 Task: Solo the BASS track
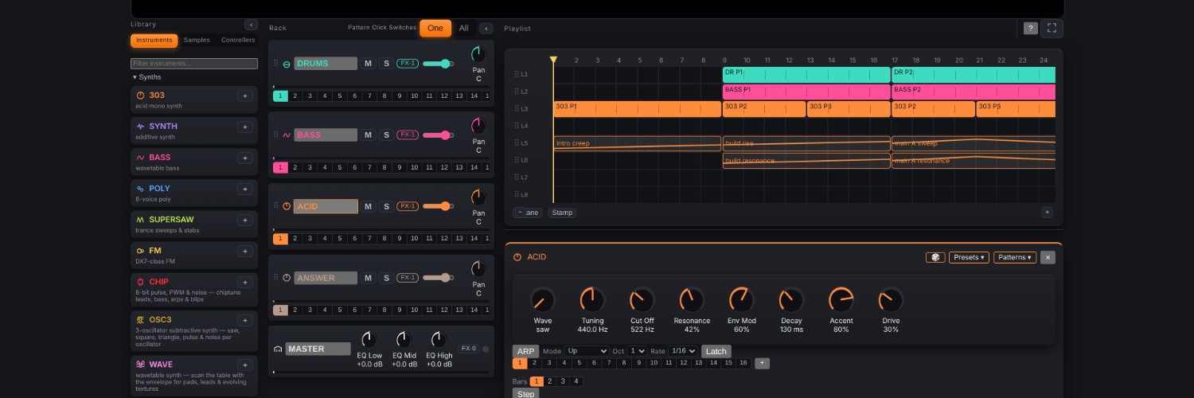tap(386, 135)
